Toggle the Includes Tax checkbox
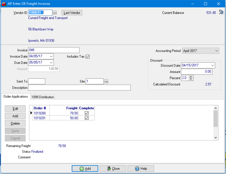 click(x=87, y=56)
